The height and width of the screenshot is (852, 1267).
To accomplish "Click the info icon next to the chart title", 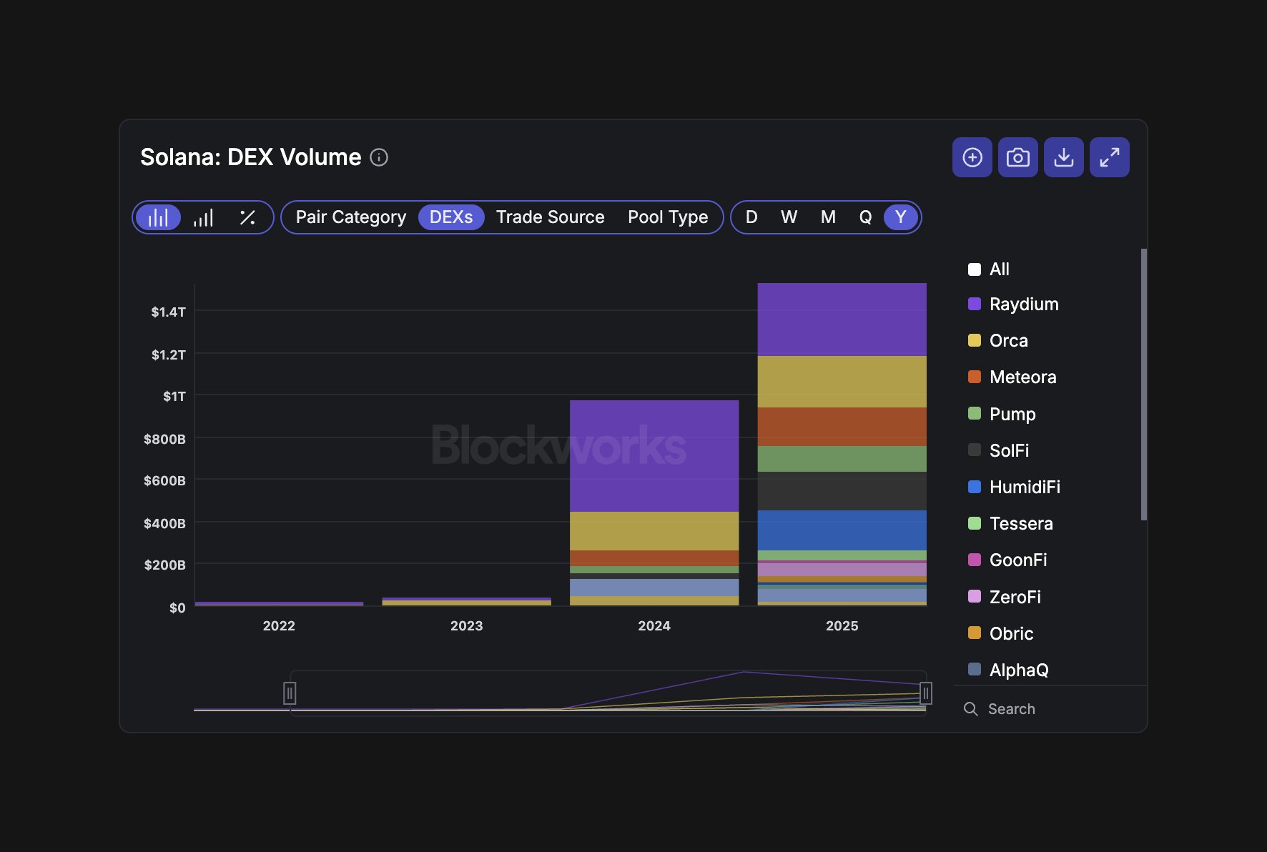I will coord(380,157).
